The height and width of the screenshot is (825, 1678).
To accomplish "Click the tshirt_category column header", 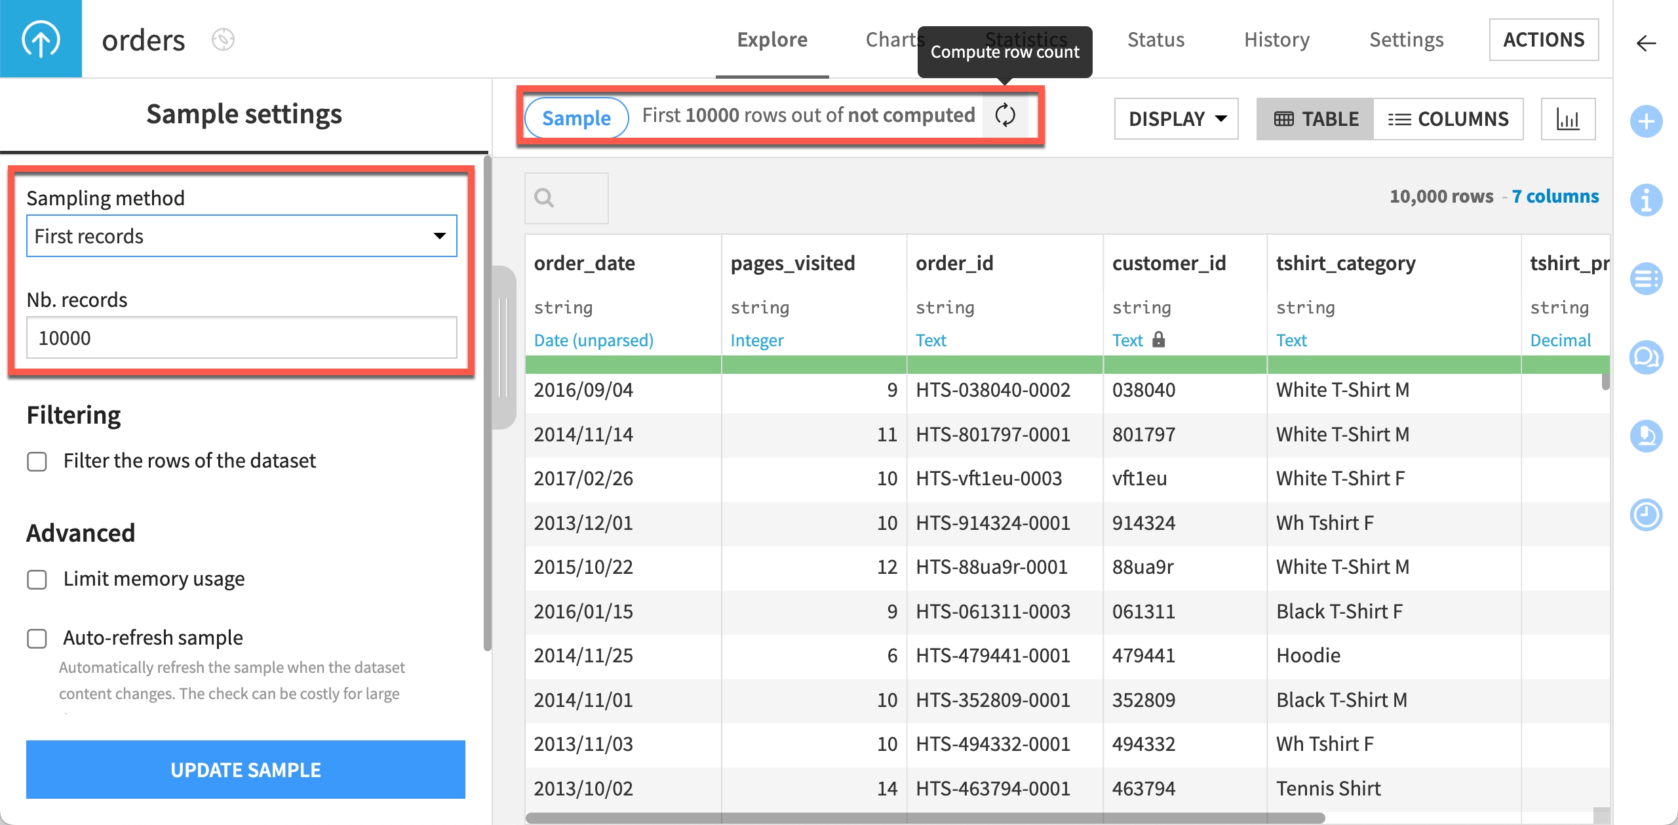I will [1346, 263].
